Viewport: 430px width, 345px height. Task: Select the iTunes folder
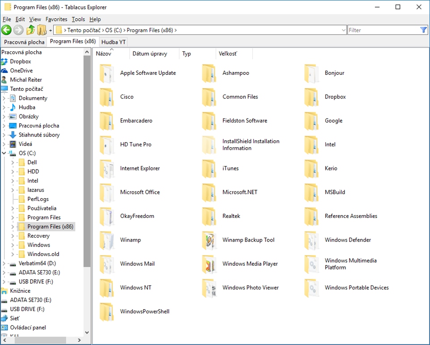tap(230, 169)
